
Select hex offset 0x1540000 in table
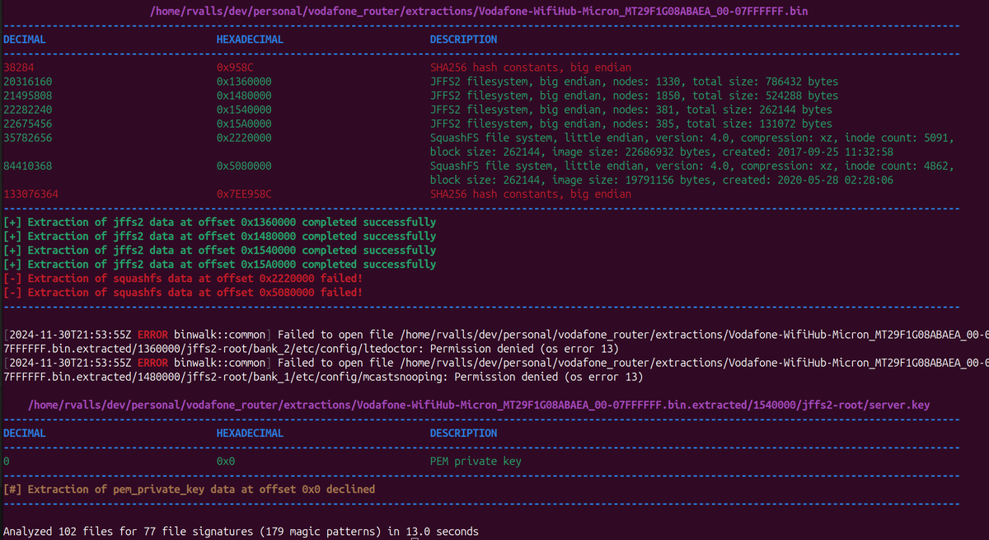click(244, 110)
